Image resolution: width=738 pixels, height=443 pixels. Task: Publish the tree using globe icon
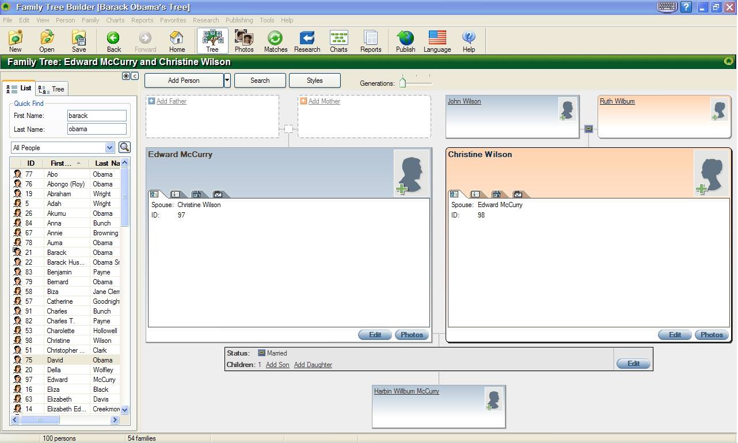(405, 41)
